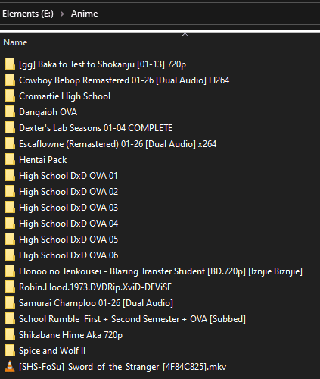Select the name "Samurai Champloo 01-26 [Dual Audio]"

tap(96, 303)
